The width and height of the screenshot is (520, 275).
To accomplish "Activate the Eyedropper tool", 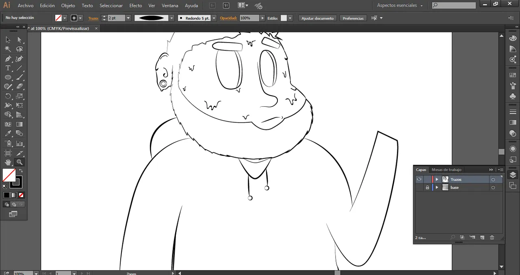I will coord(8,133).
